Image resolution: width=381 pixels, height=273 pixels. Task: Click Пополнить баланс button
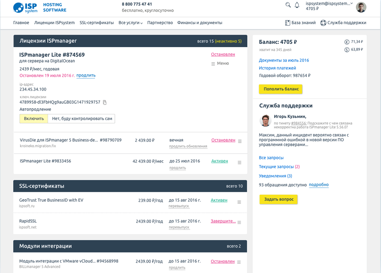281,89
